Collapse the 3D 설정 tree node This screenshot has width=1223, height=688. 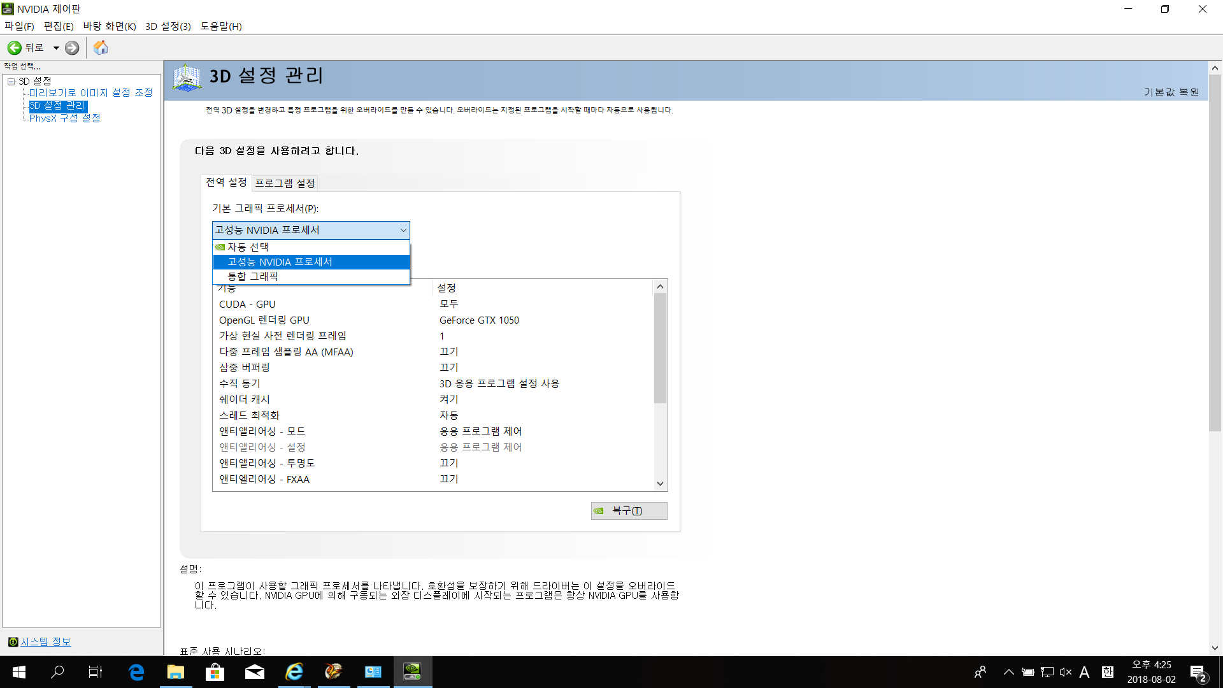pos(11,82)
